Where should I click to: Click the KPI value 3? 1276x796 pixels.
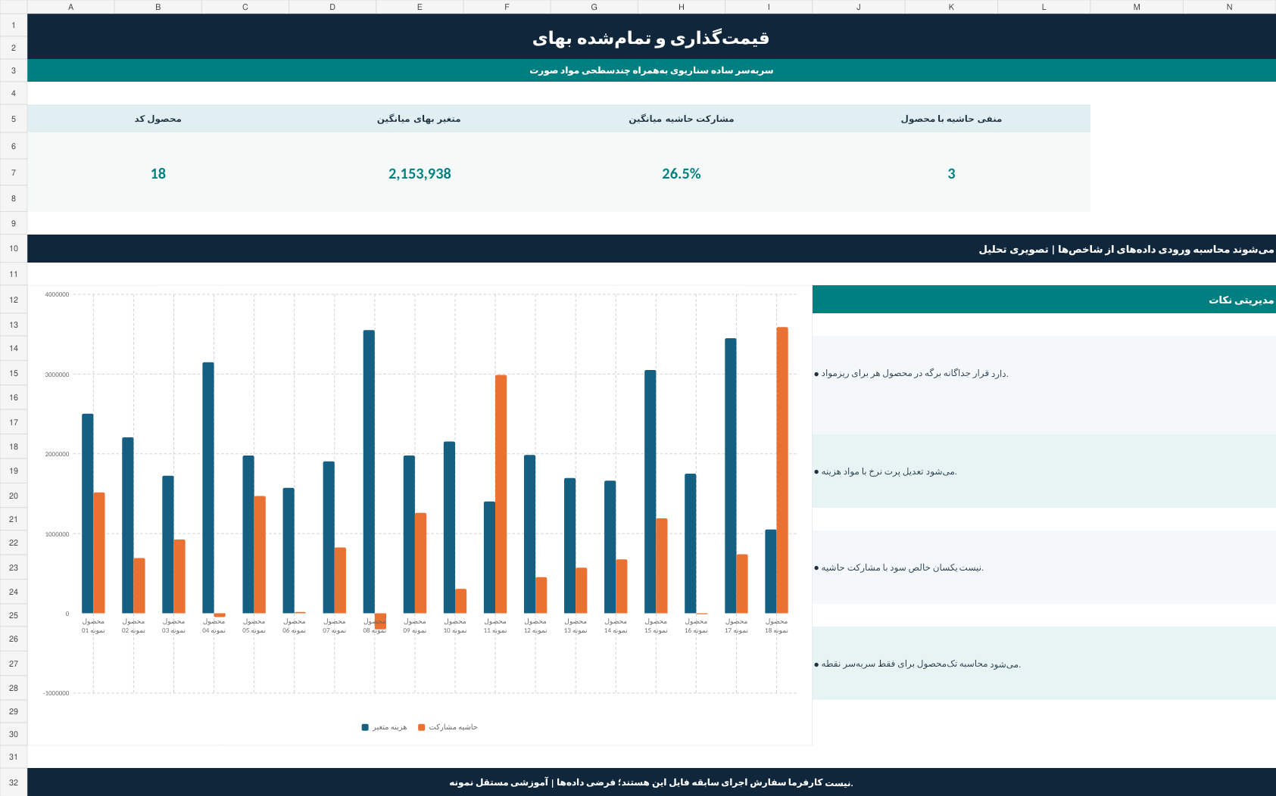(x=951, y=173)
